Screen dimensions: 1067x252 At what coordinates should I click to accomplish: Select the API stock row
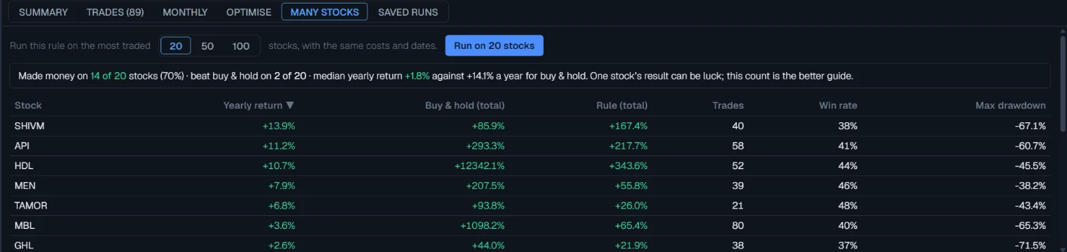[x=530, y=146]
